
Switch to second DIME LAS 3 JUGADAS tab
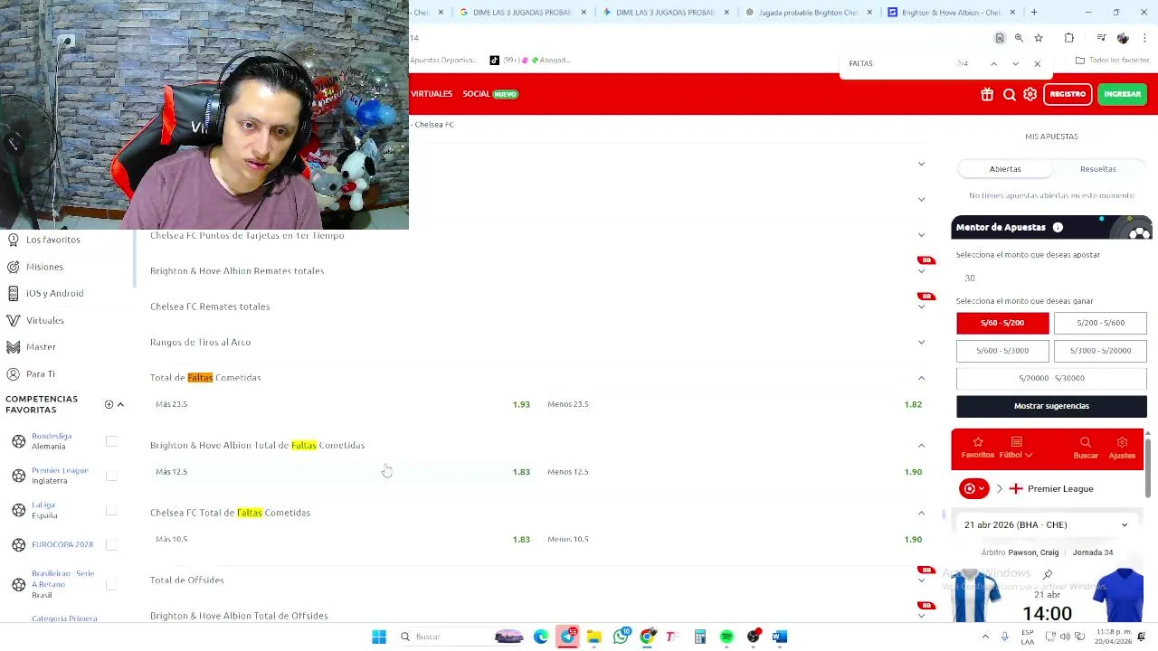665,13
